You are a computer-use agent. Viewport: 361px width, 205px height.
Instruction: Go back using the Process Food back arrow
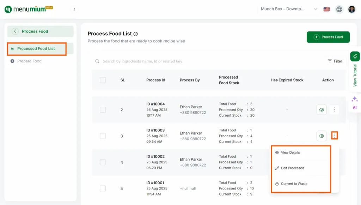click(x=15, y=31)
